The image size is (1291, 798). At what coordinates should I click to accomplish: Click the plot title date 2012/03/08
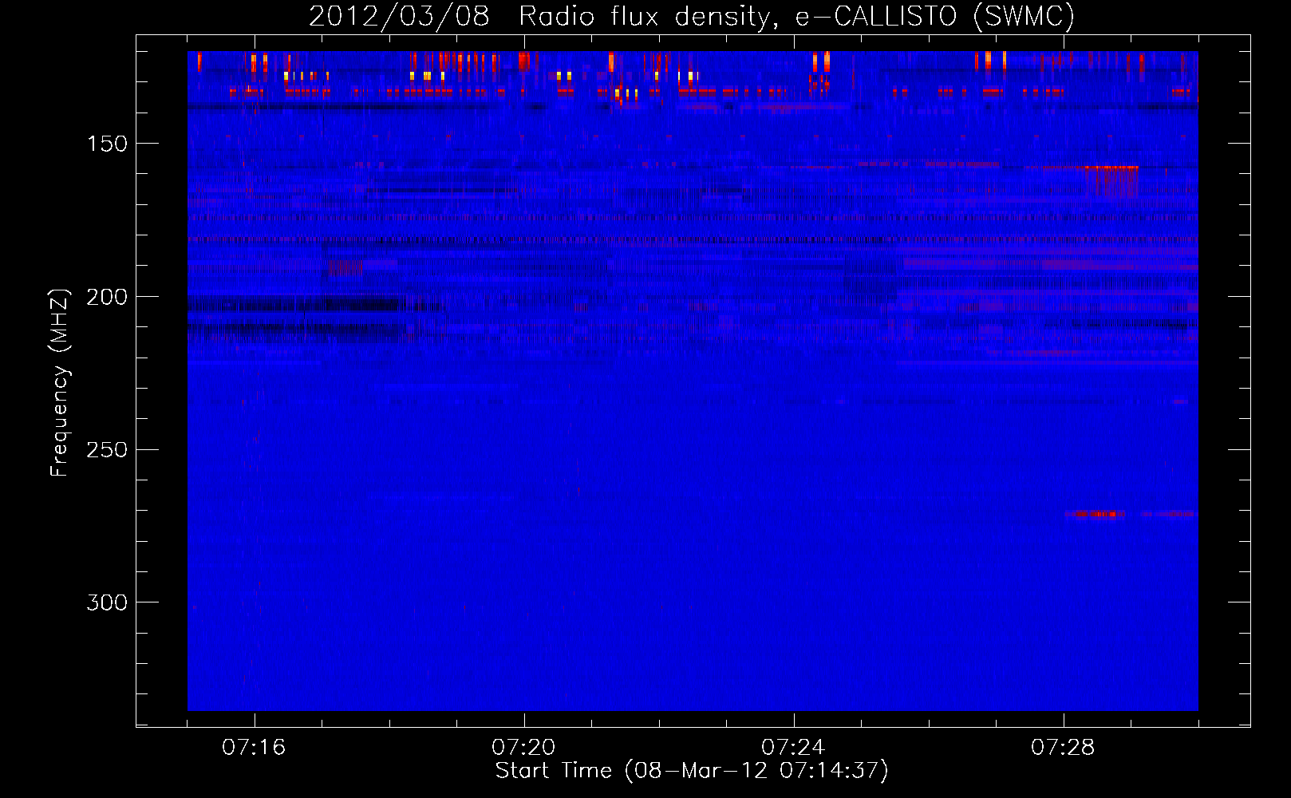[x=399, y=16]
